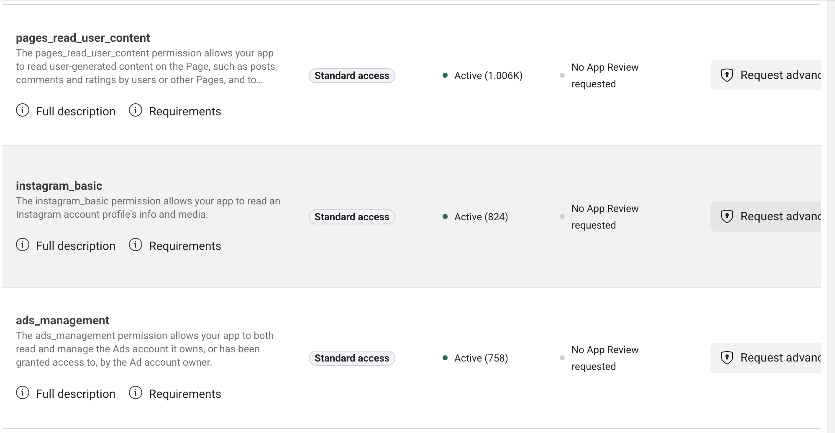Select the ads_management permission title
The width and height of the screenshot is (835, 433).
[x=62, y=321]
